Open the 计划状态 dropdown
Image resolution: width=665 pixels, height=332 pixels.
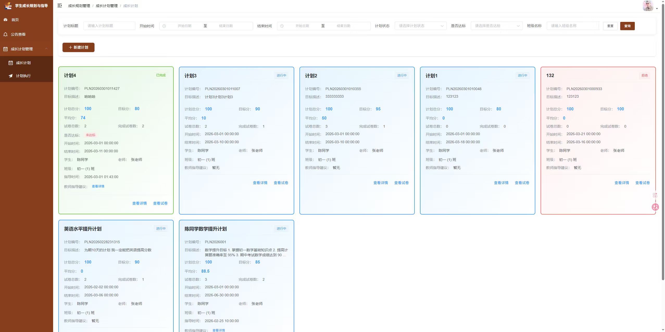(421, 26)
